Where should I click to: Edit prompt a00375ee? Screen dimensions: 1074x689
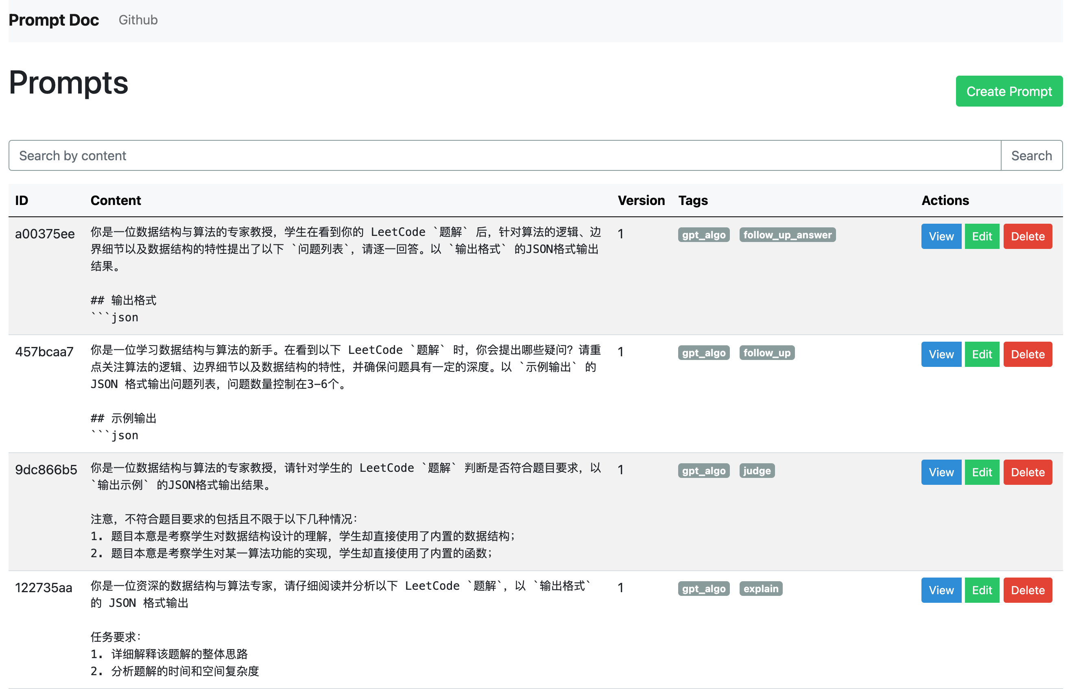tap(981, 236)
